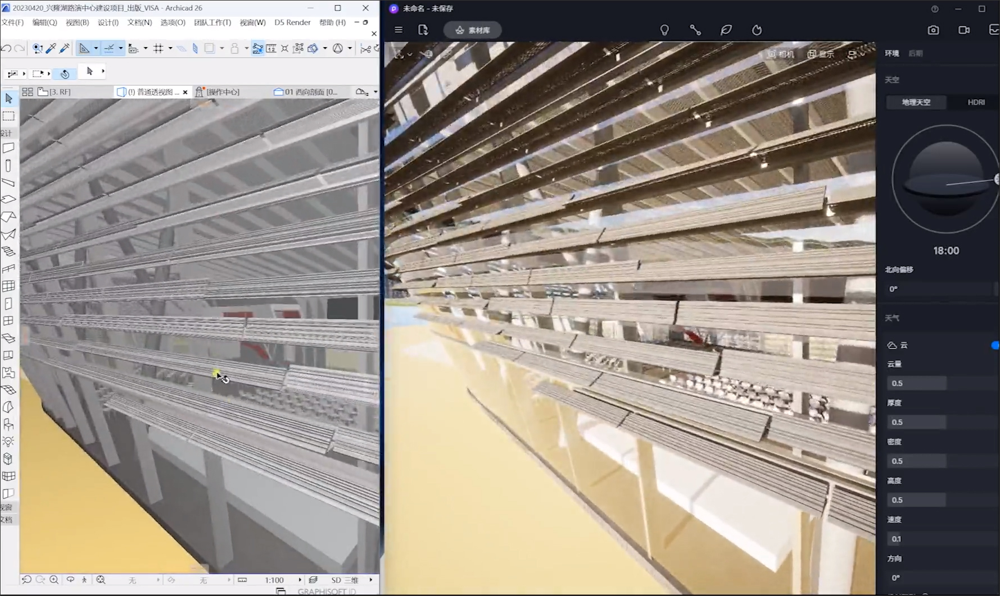Open the D5 video recording tool

pyautogui.click(x=963, y=30)
